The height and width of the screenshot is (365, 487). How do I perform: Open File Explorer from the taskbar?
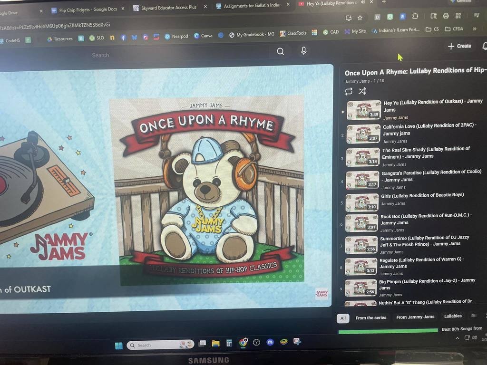tap(215, 343)
